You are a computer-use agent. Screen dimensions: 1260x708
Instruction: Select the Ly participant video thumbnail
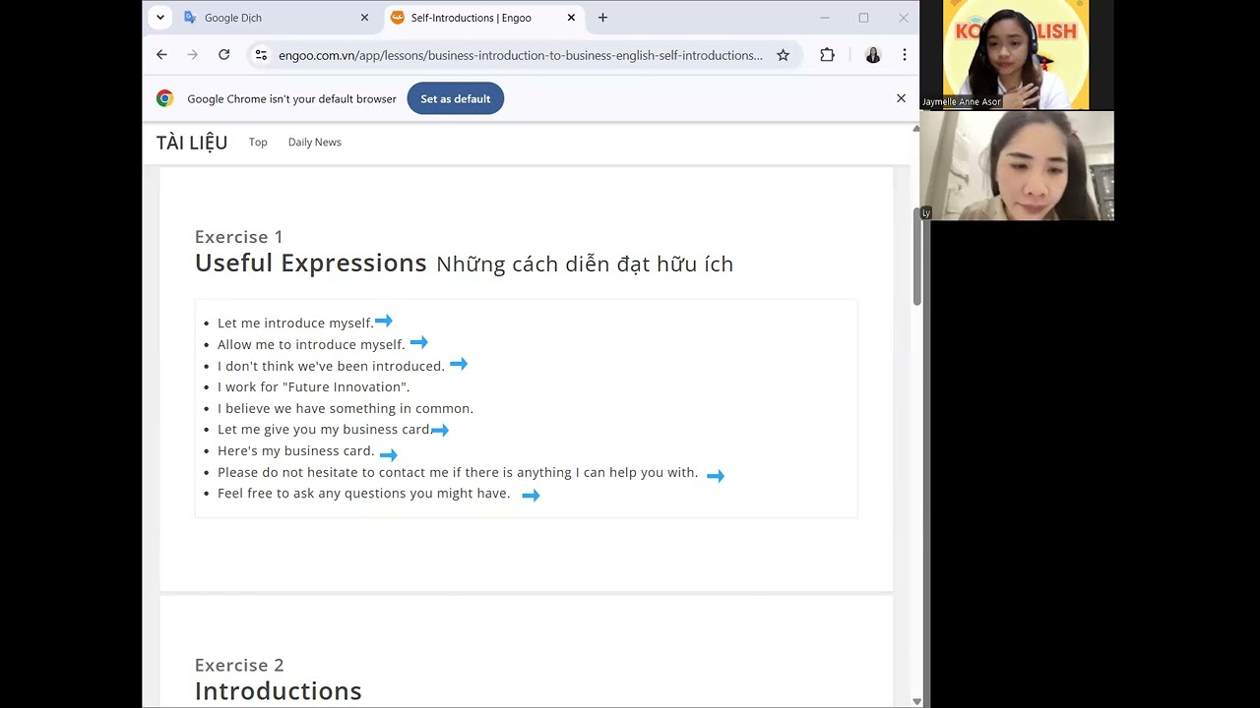click(1016, 165)
